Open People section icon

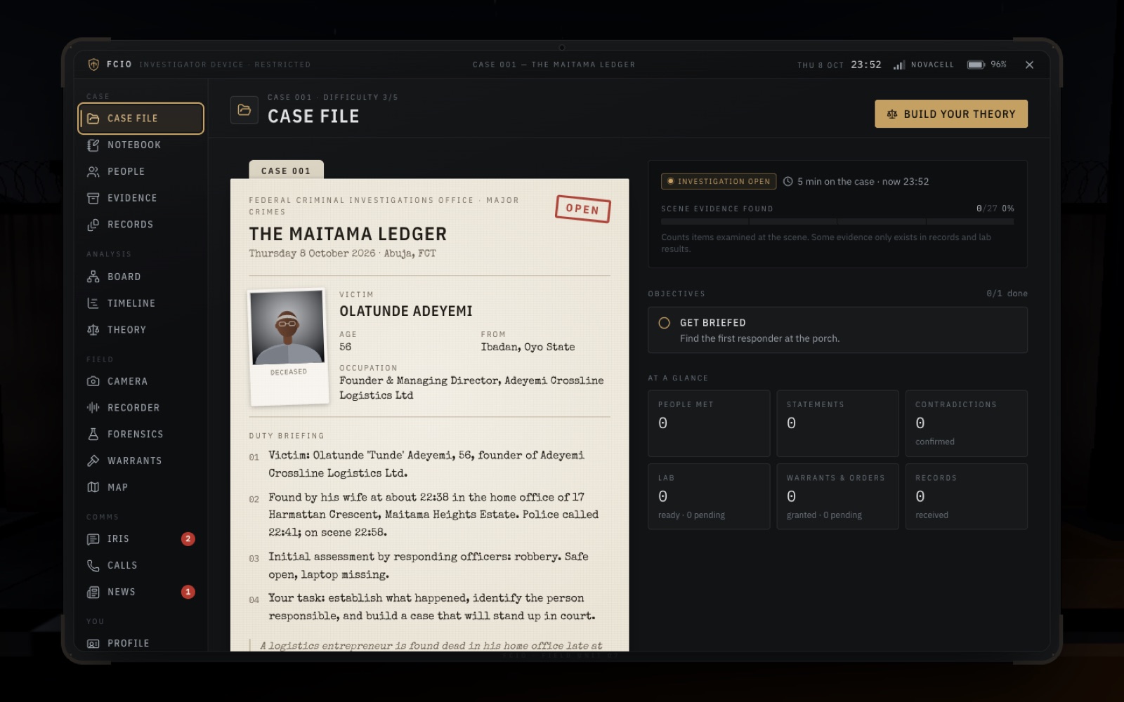click(x=93, y=172)
